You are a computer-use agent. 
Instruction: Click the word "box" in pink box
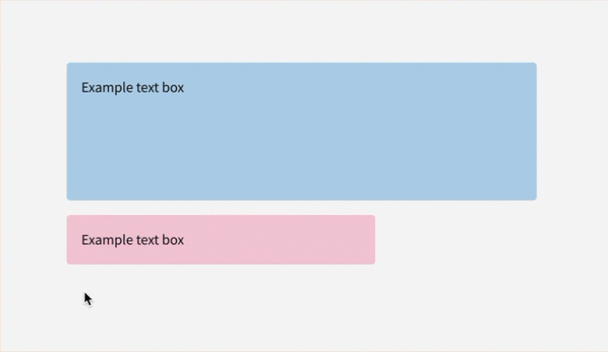pyautogui.click(x=173, y=240)
